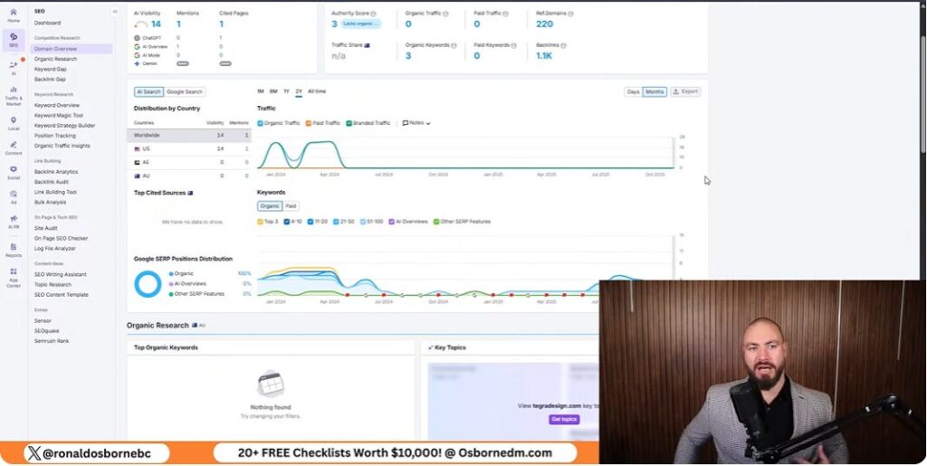927x466 pixels.
Task: Open the Notes dropdown
Action: 416,123
